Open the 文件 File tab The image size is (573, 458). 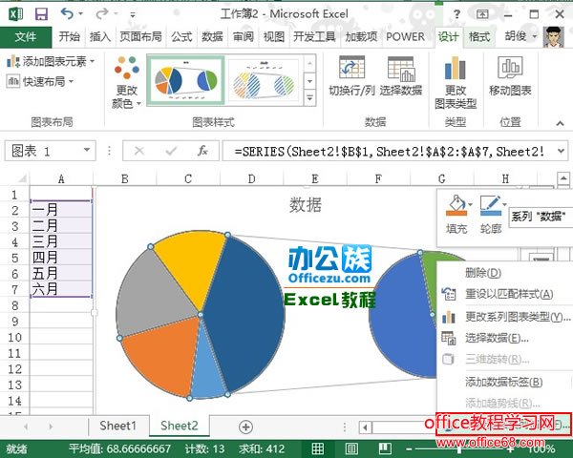coord(26,37)
